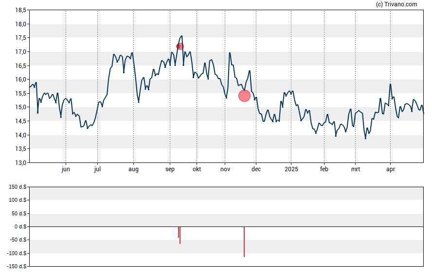Click the 'sep' month label
The height and width of the screenshot is (274, 432).
(x=170, y=169)
